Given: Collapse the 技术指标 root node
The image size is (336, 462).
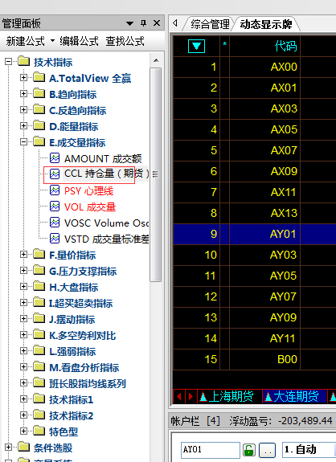Looking at the screenshot, I should click(x=8, y=62).
